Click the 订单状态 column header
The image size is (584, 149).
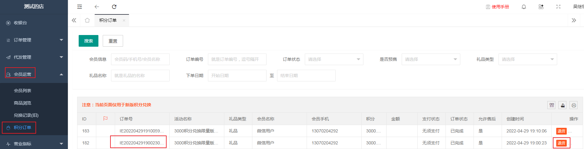[459, 119]
